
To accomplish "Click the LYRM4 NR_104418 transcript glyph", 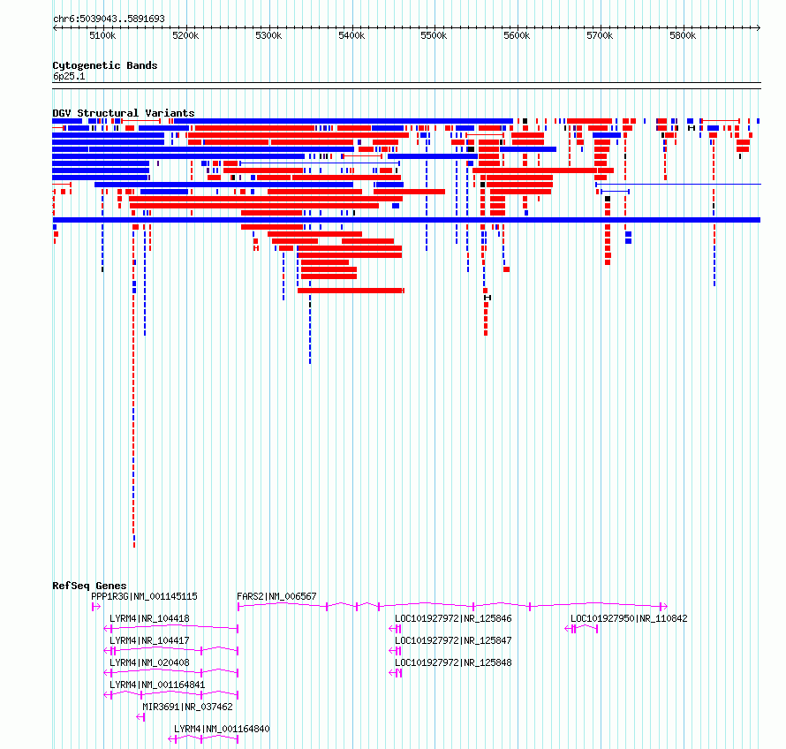I will [171, 628].
